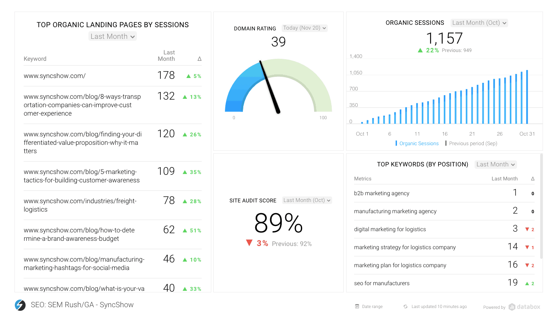
Task: Click the delta (Δ) header in Top Keywords table
Action: (532, 178)
